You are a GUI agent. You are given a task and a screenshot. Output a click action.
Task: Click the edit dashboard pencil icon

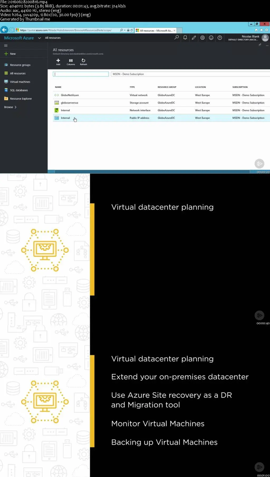click(194, 38)
